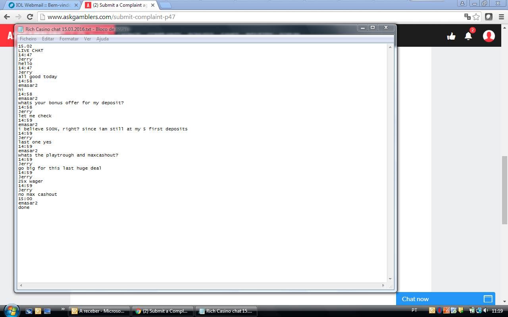Open the notifications bell with 2 alerts
The width and height of the screenshot is (508, 317).
(x=469, y=36)
